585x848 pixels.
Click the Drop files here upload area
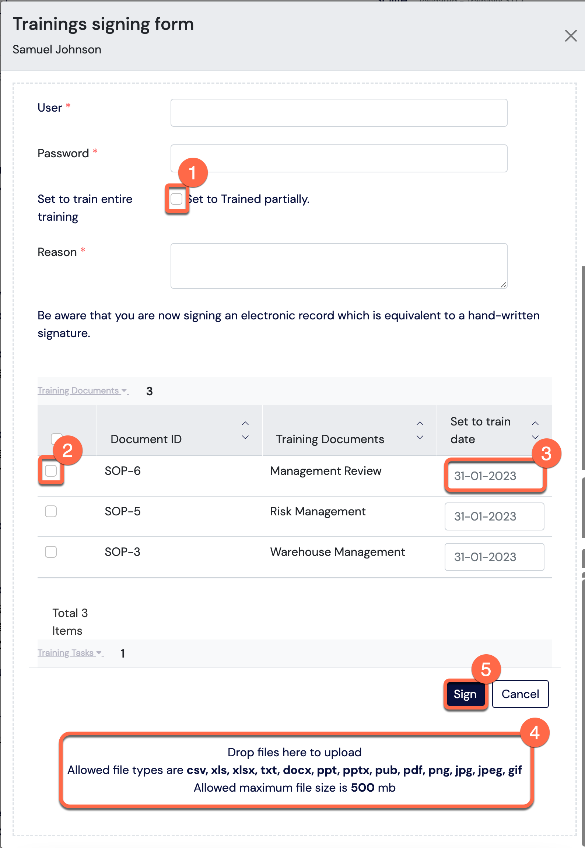[295, 770]
